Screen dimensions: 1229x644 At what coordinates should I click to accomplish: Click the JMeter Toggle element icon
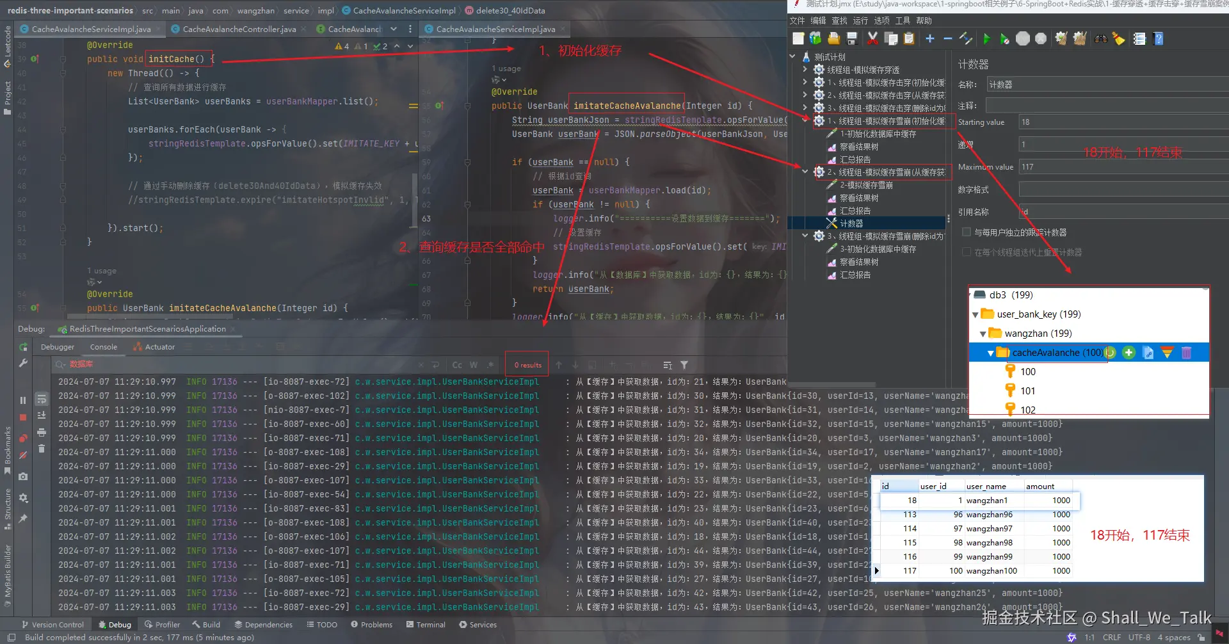pos(966,38)
